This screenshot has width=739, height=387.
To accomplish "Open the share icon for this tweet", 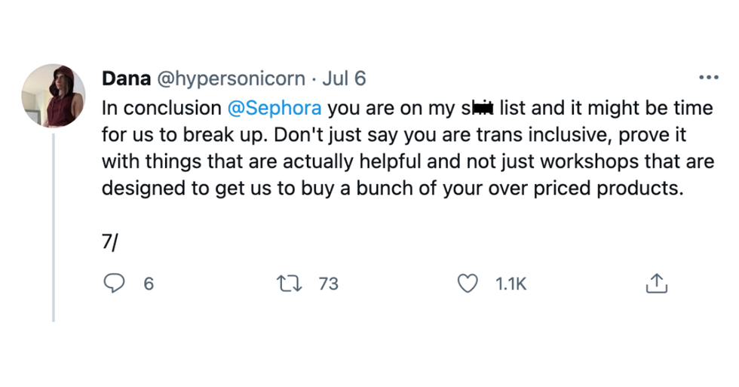I will pos(656,284).
